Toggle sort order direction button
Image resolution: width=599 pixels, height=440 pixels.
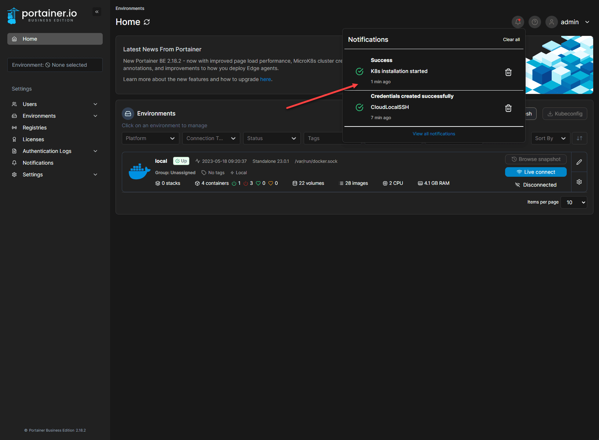pyautogui.click(x=579, y=138)
